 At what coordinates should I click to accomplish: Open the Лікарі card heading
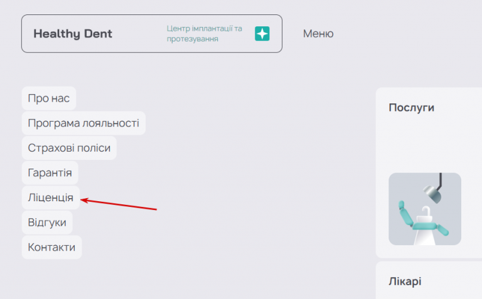pos(405,281)
